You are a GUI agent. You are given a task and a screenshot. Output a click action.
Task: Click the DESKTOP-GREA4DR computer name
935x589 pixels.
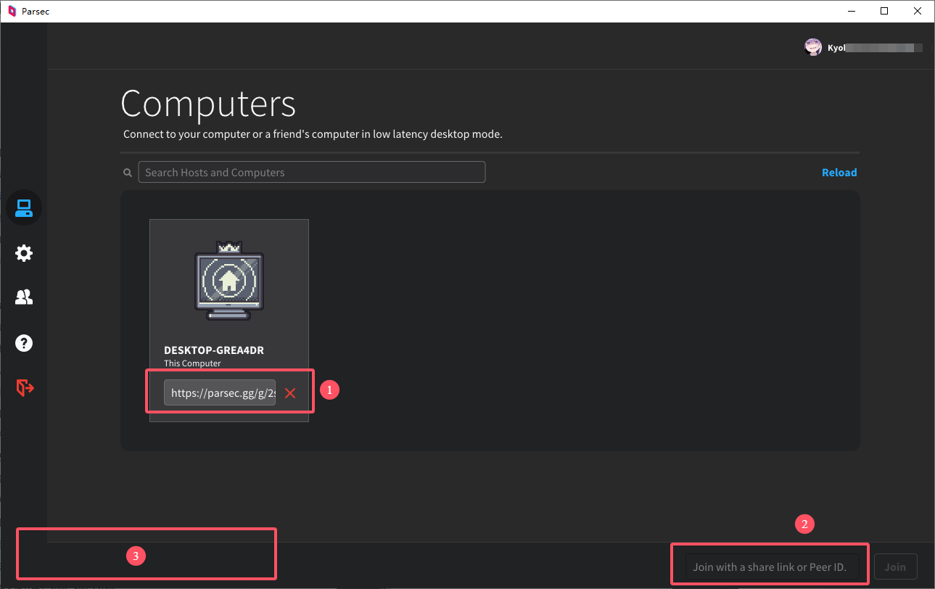coord(214,350)
